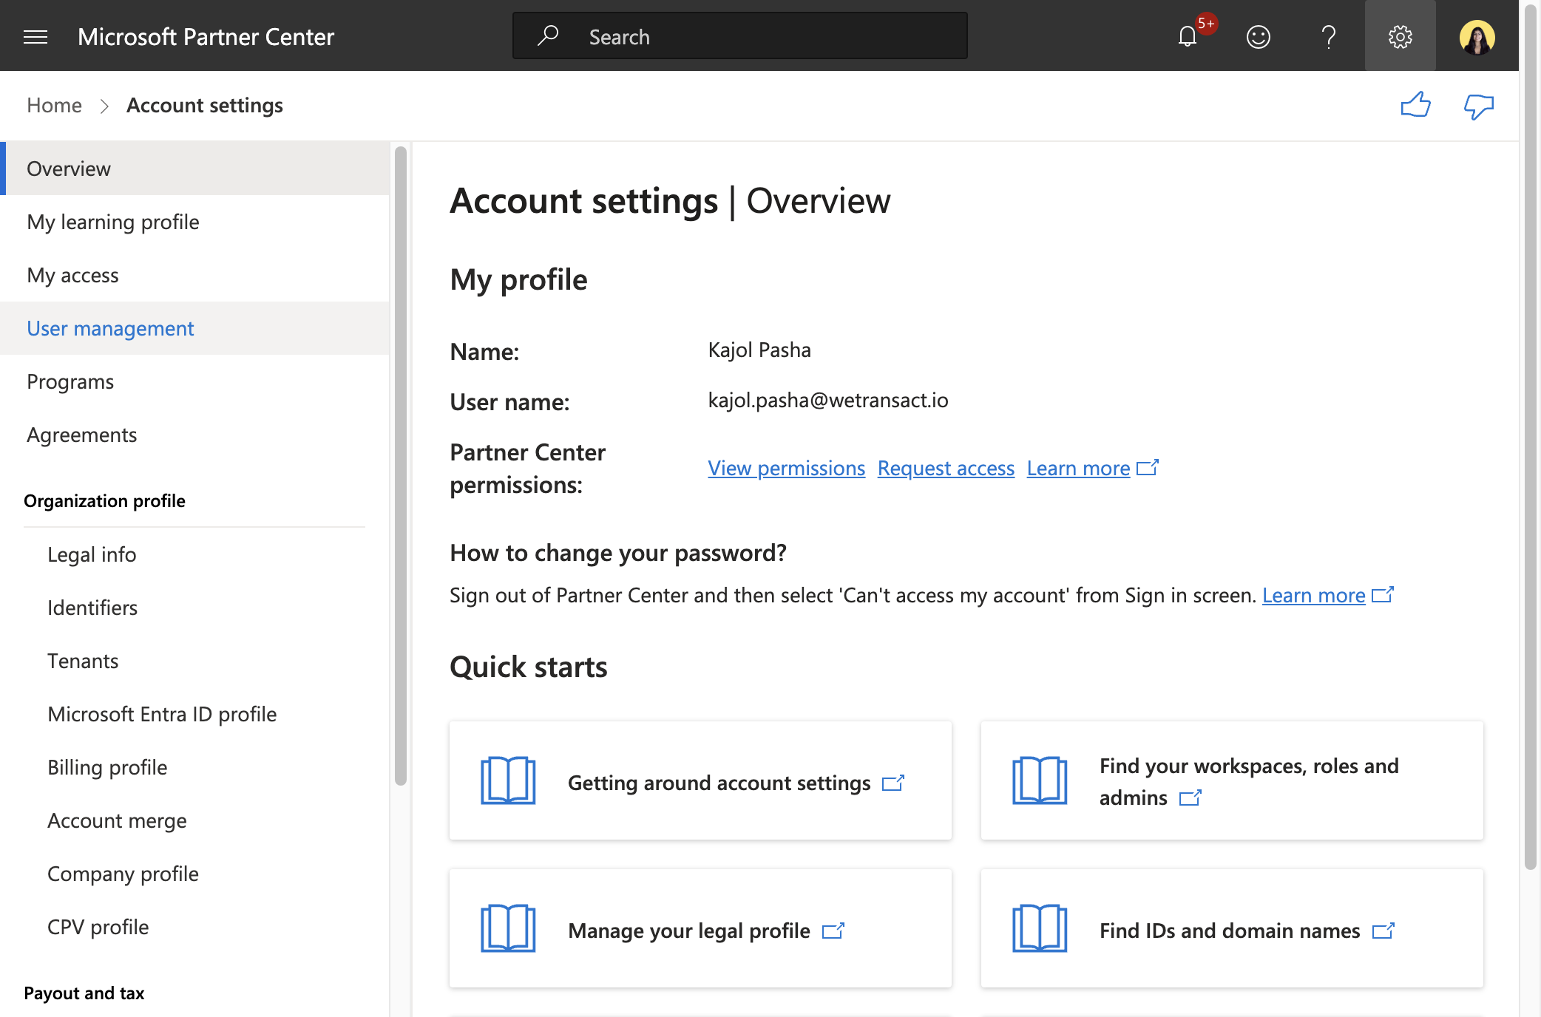Open Getting around account settings card
The height and width of the screenshot is (1017, 1541).
pyautogui.click(x=700, y=780)
